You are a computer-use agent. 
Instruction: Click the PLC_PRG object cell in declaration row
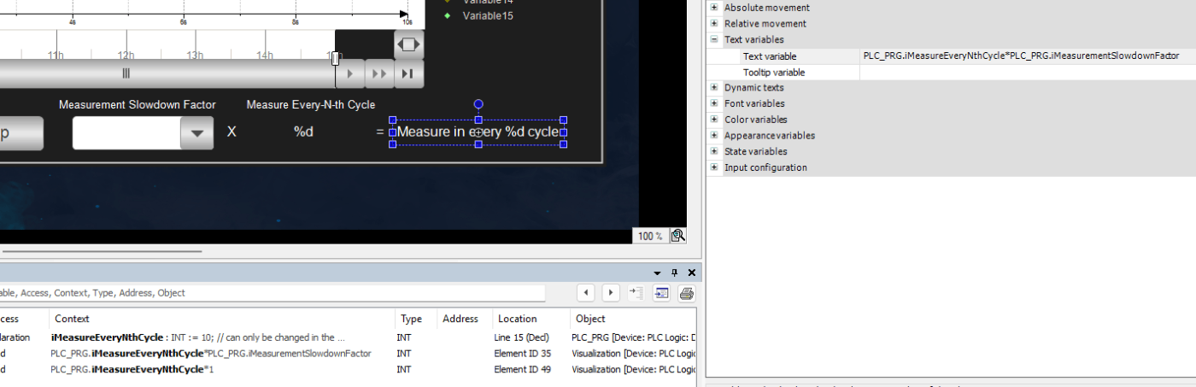pos(634,337)
